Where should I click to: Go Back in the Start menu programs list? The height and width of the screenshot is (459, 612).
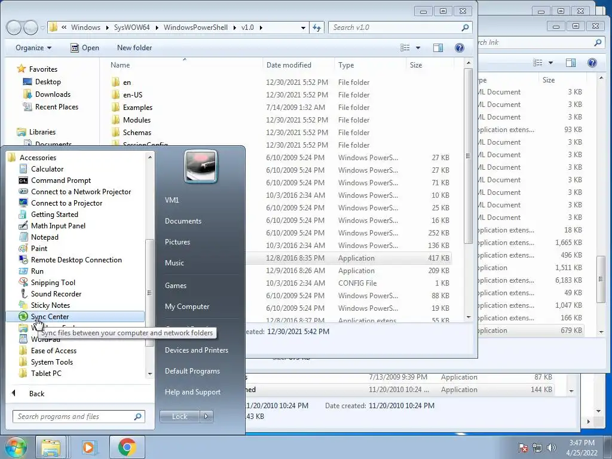coord(36,393)
